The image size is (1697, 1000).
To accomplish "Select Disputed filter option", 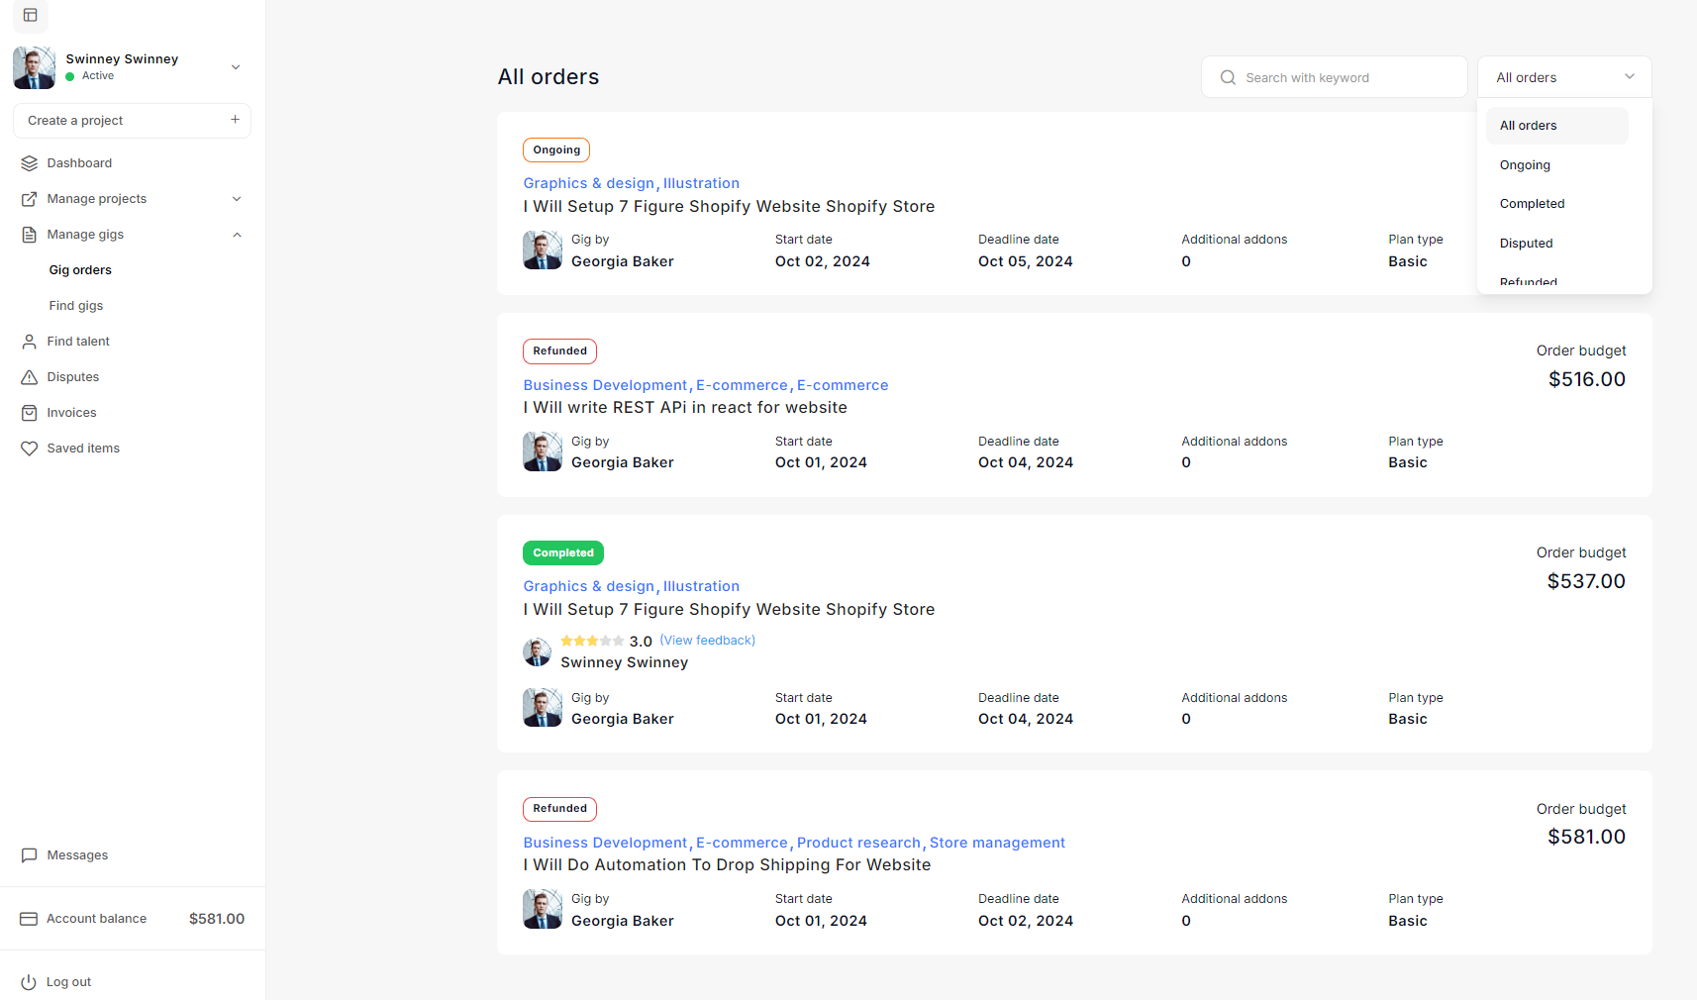I will click(1526, 244).
